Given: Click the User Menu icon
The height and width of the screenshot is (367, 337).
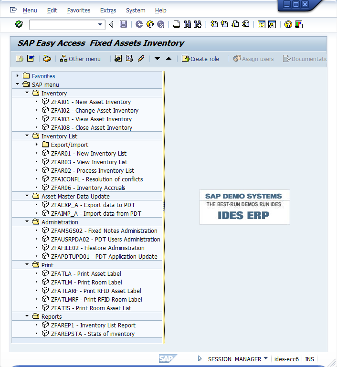Looking at the screenshot, I should coord(20,59).
